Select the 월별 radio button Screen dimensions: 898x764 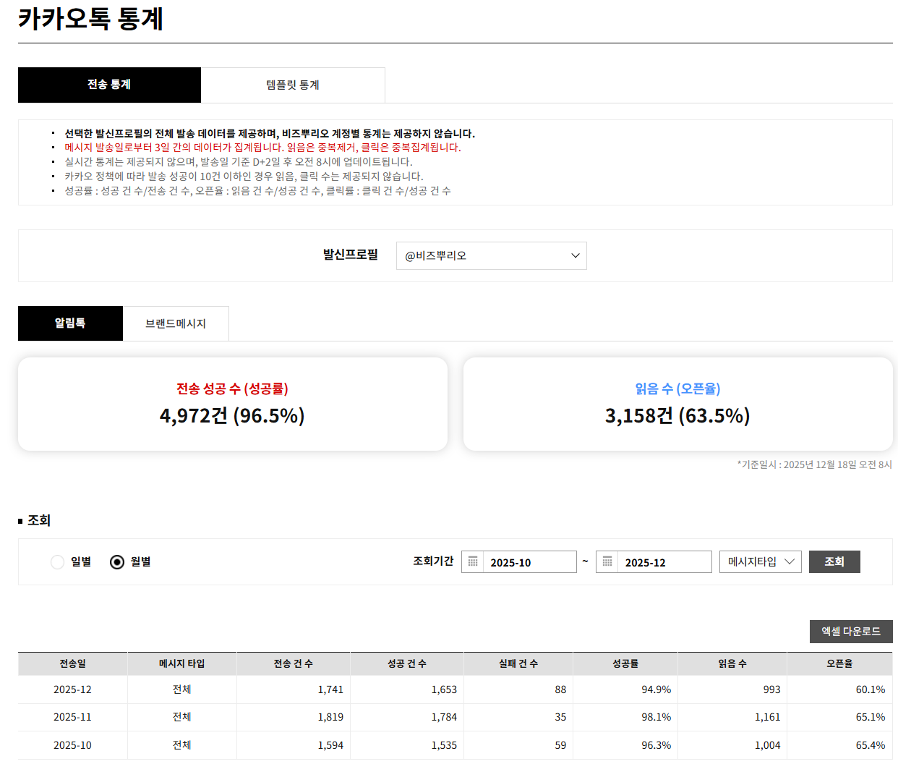[x=117, y=562]
